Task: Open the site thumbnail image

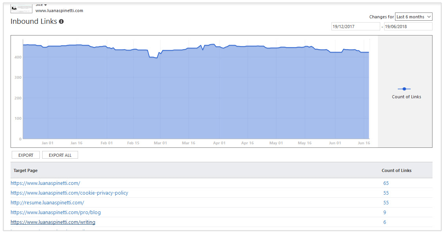Action: 21,8
